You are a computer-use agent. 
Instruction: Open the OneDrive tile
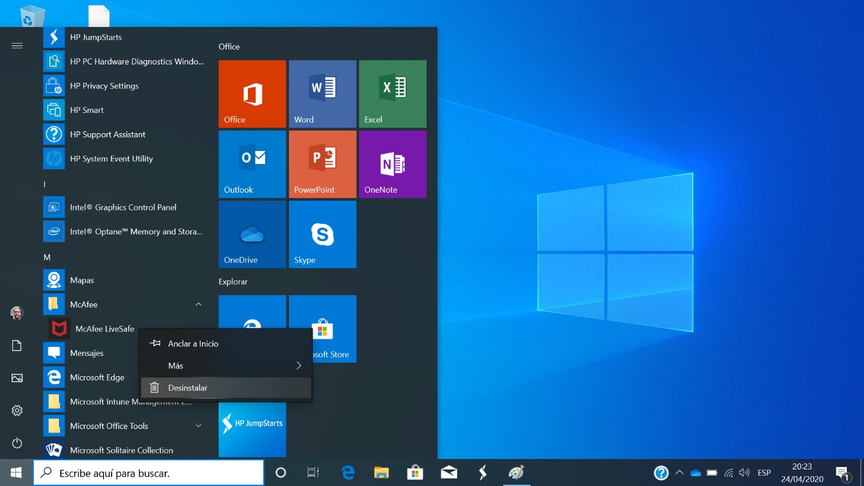(x=252, y=234)
